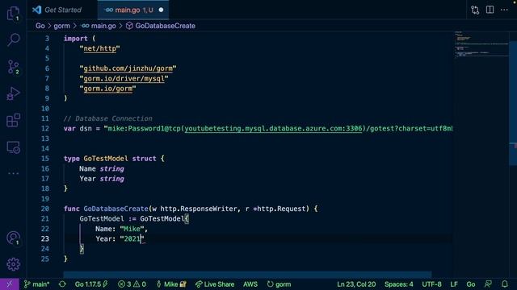Image resolution: width=517 pixels, height=290 pixels.
Task: Click the Name string field on line 16
Action: tap(102, 168)
